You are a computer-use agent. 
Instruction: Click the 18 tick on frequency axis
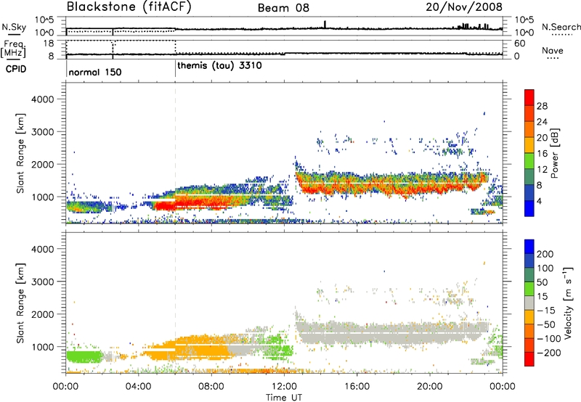[48, 44]
